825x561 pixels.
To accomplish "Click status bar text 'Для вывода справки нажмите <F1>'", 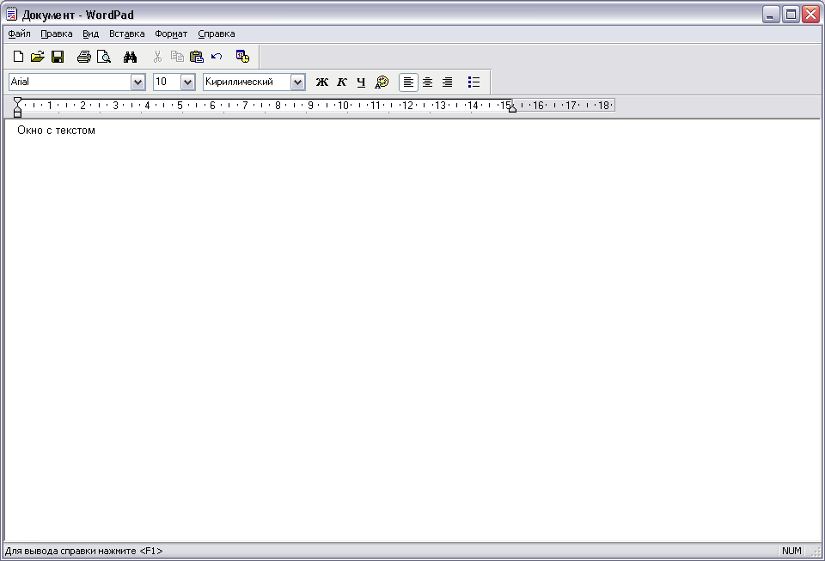I will point(83,551).
